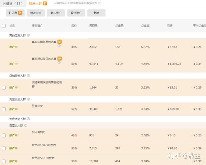Screen dimensions: 206x165
Task: Toggle the select-all checkbox in table header
Action: 4,26
